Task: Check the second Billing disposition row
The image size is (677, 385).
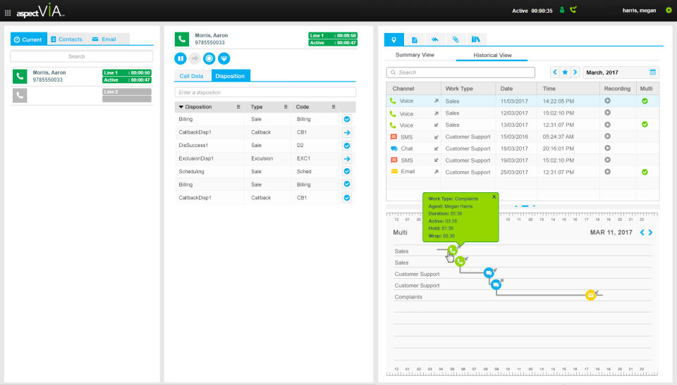Action: click(347, 184)
